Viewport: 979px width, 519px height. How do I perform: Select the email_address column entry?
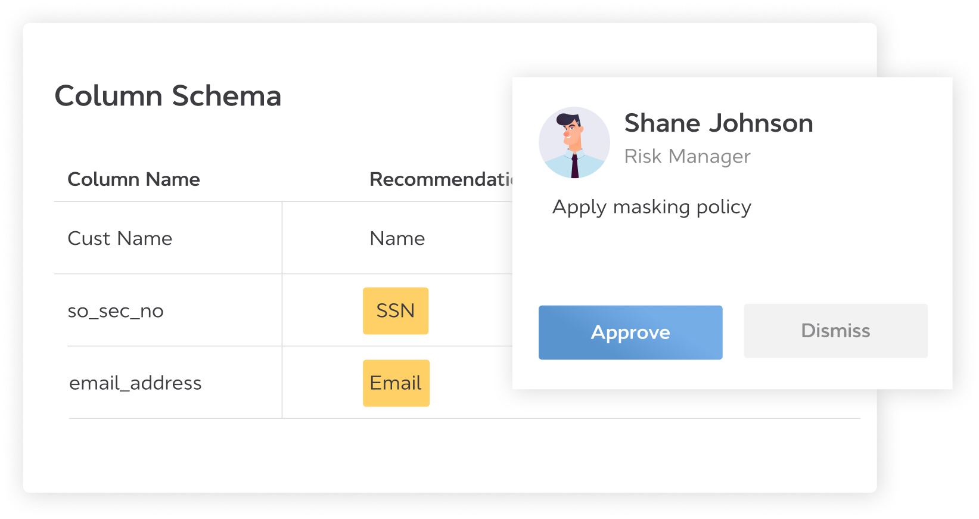pos(135,383)
